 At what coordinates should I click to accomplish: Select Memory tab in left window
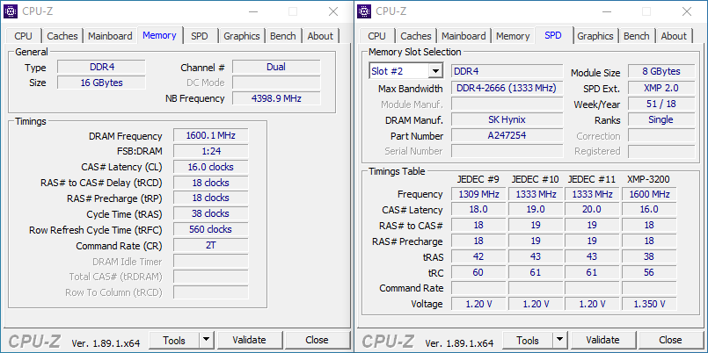pos(159,35)
